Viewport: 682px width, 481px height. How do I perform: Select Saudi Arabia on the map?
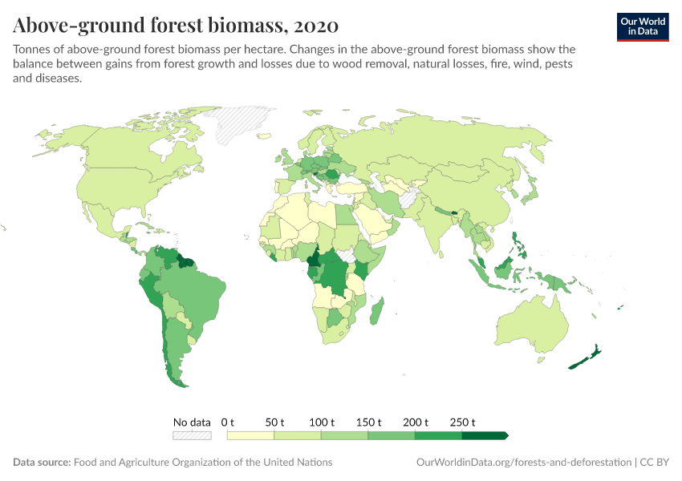pyautogui.click(x=375, y=220)
